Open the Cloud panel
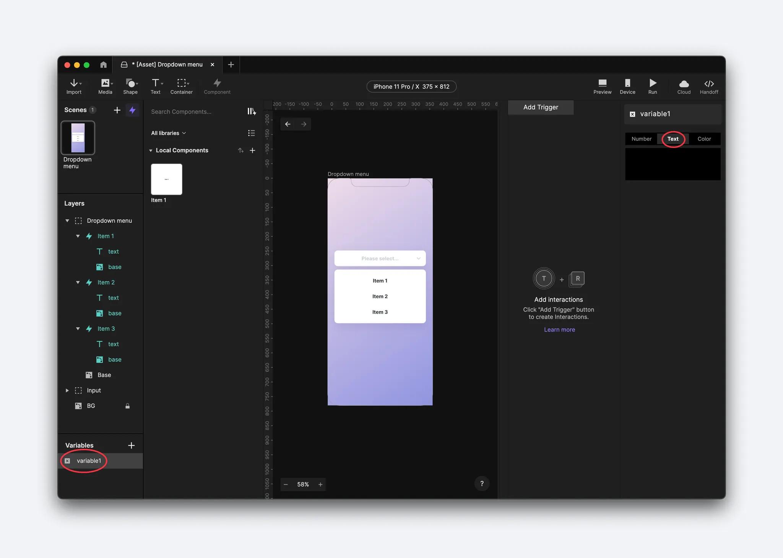Viewport: 783px width, 558px height. [684, 86]
